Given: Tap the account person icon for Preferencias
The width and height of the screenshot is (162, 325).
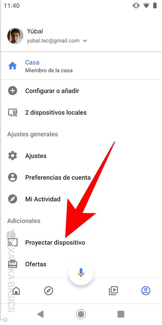Looking at the screenshot, I should tap(13, 178).
